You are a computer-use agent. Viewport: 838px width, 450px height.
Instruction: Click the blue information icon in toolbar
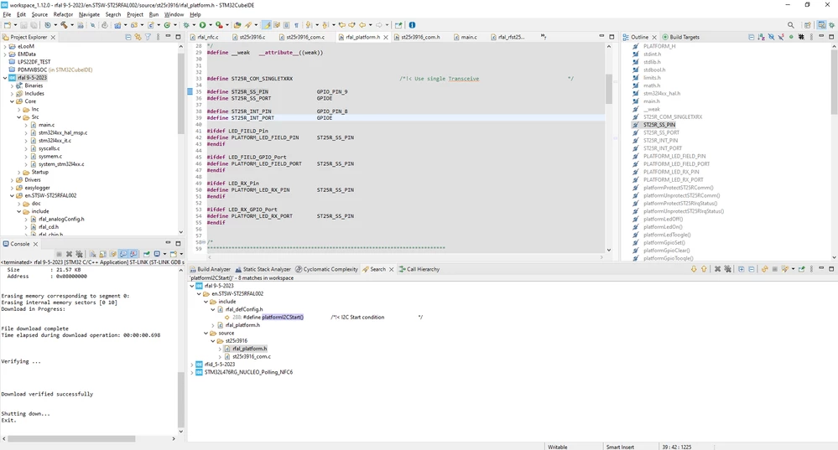pos(412,25)
